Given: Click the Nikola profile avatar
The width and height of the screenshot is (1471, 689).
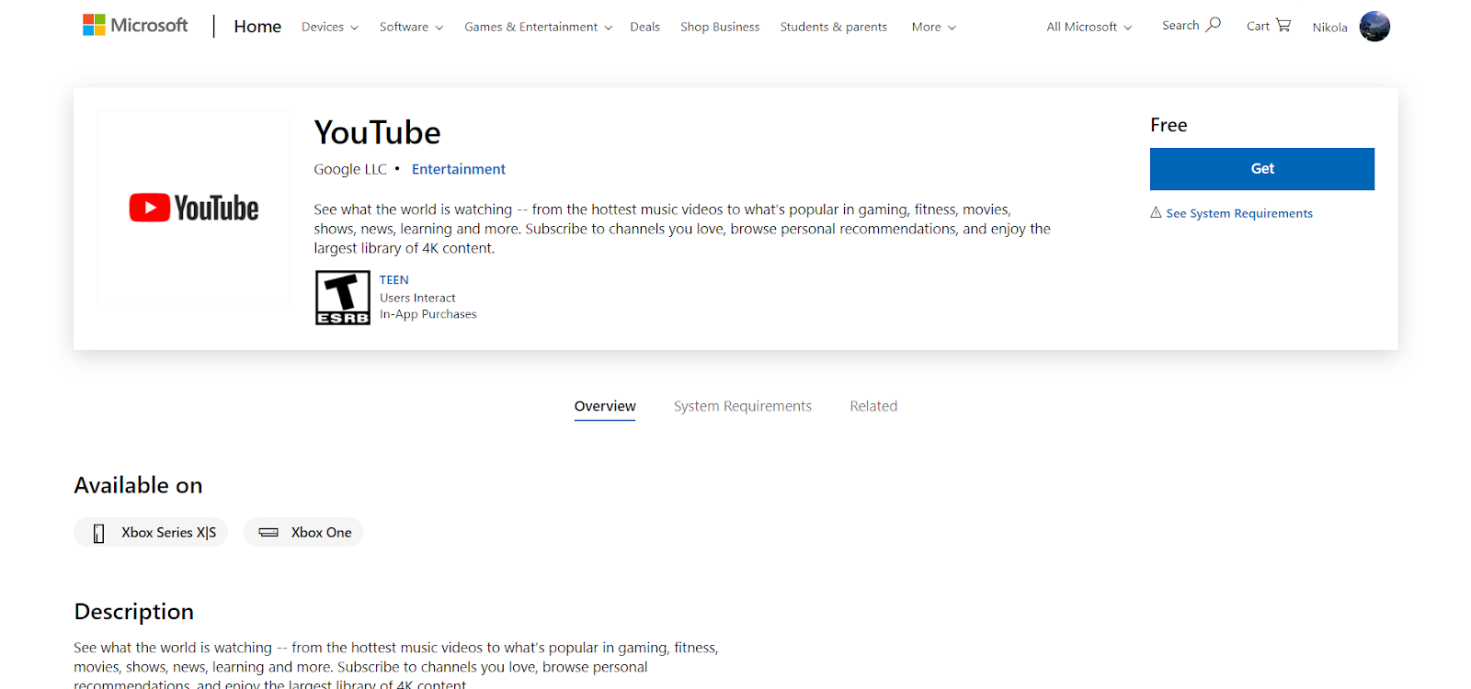Looking at the screenshot, I should pyautogui.click(x=1374, y=27).
